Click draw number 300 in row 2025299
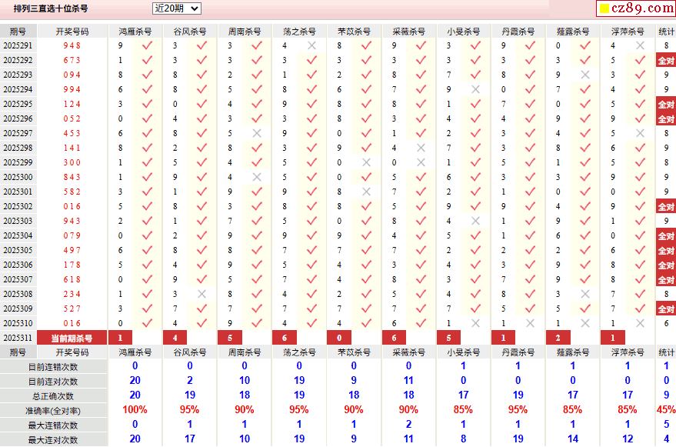 coord(72,162)
